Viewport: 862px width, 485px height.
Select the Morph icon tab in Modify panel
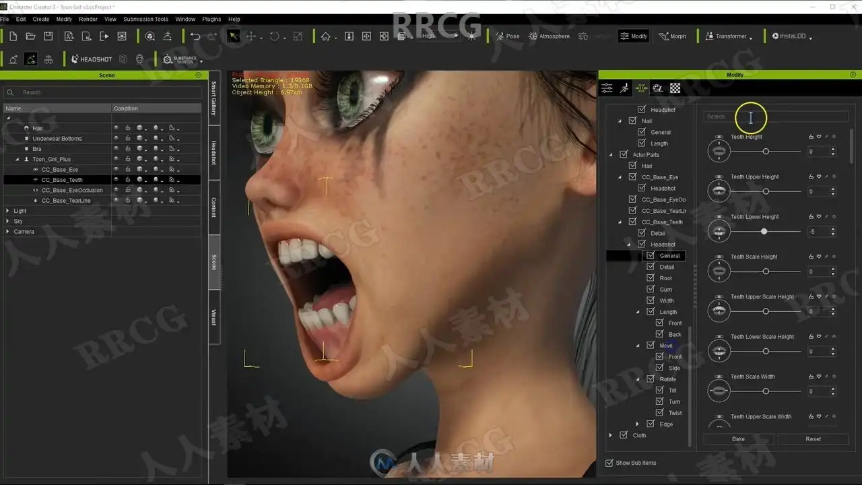click(x=640, y=88)
